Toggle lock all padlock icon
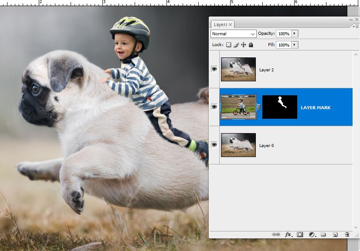This screenshot has width=360, height=251. [x=251, y=45]
